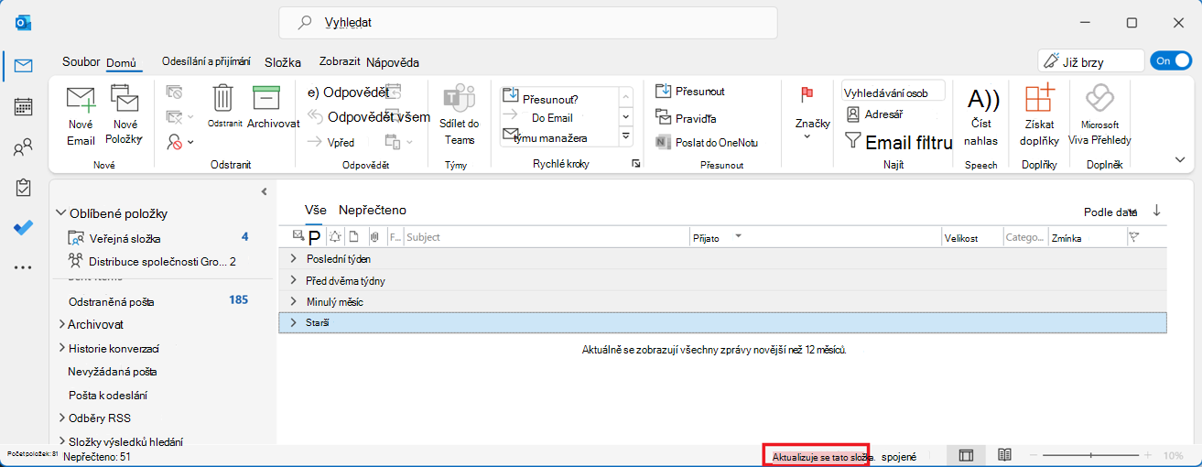Show all messages with Vše tab
Viewport: 1202px width, 467px height.
pyautogui.click(x=315, y=210)
